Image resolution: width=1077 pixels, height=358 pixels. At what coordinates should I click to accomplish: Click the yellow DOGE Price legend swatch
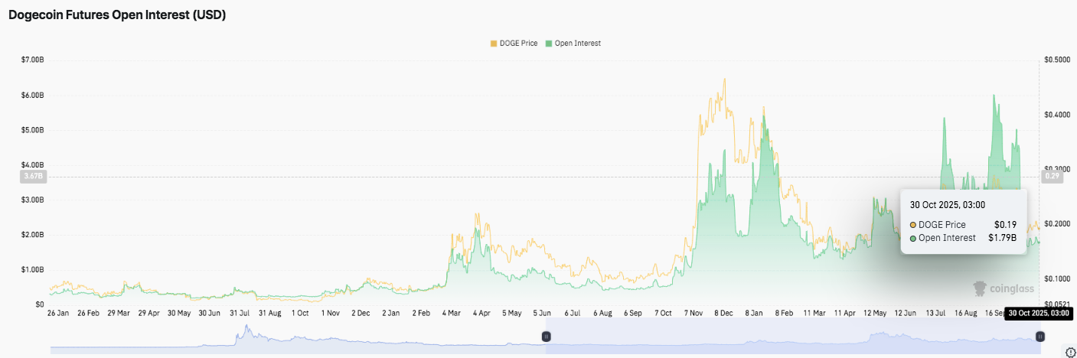tap(493, 44)
